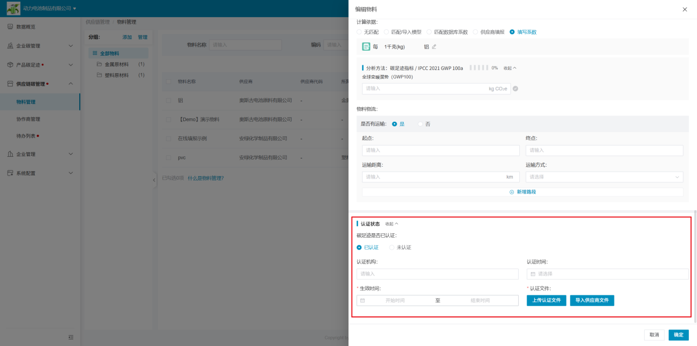This screenshot has width=697, height=346.
Task: Open 协作商管理 in the sidebar menu
Action: point(28,119)
